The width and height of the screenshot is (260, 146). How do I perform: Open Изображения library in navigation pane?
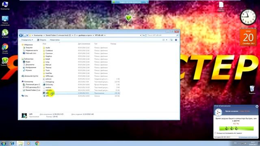click(x=31, y=67)
